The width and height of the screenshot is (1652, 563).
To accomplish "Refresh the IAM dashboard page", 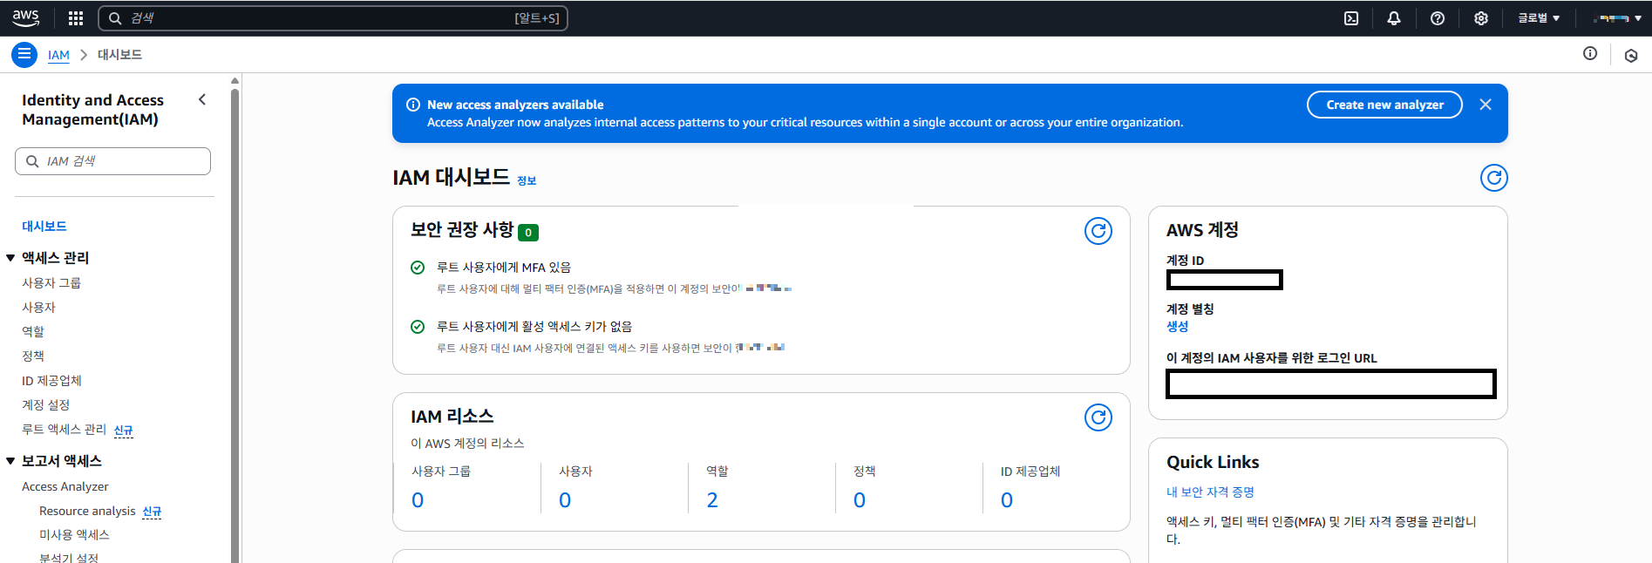I will click(1494, 178).
